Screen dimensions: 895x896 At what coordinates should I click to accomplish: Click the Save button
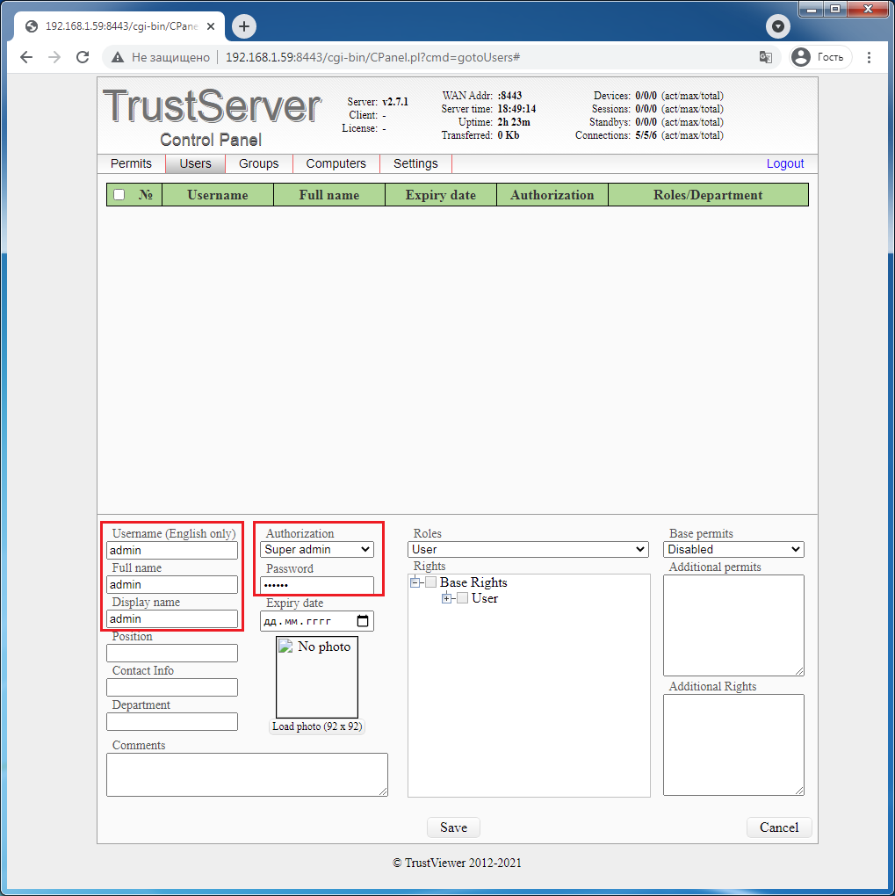(x=453, y=827)
